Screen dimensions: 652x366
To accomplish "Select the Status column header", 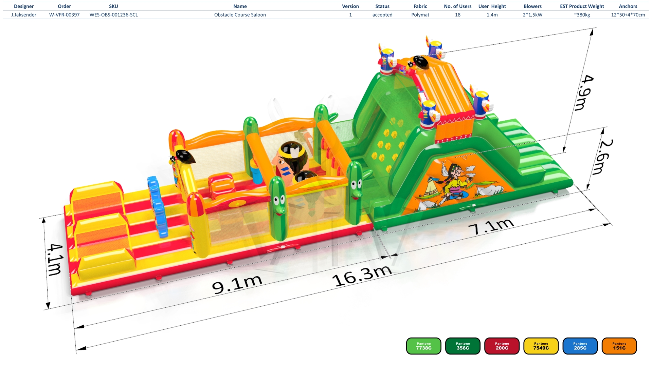I will point(382,6).
